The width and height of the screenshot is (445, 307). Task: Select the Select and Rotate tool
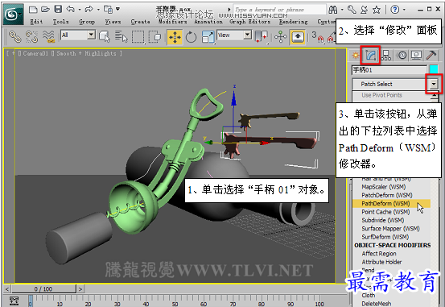pos(191,37)
